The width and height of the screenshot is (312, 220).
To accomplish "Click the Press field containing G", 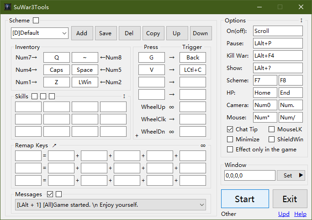I will (x=152, y=57).
